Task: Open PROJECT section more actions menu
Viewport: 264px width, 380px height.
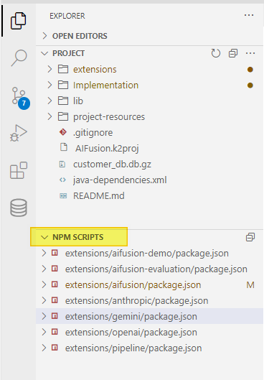Action: [250, 53]
